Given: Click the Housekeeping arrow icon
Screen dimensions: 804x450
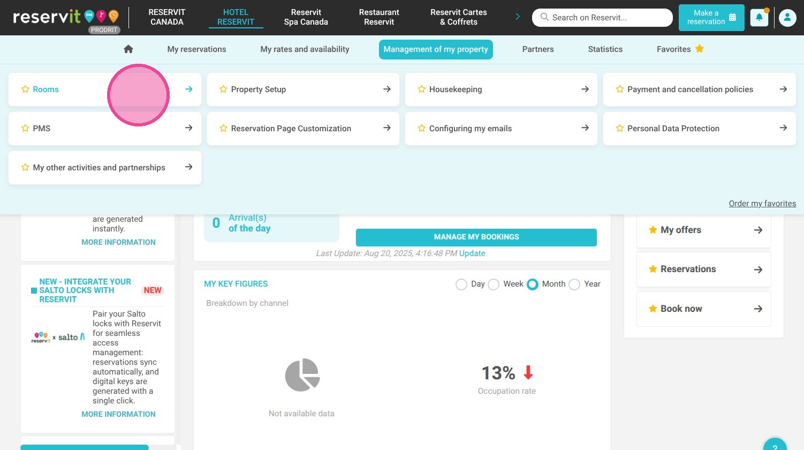Looking at the screenshot, I should click(585, 89).
